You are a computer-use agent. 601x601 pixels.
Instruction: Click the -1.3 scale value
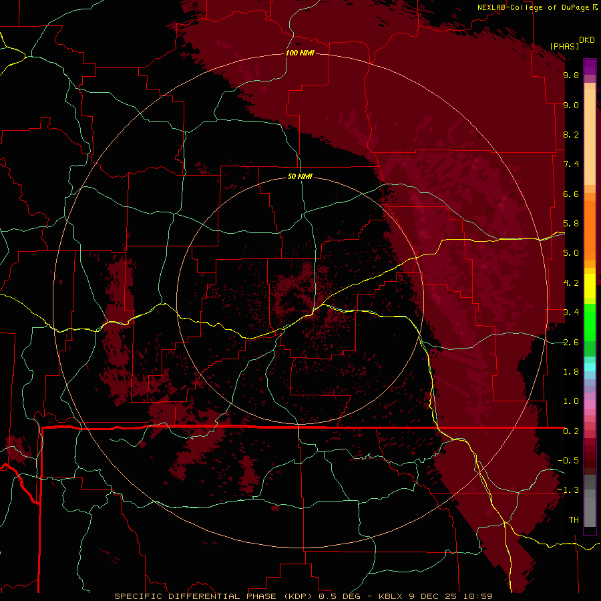568,490
